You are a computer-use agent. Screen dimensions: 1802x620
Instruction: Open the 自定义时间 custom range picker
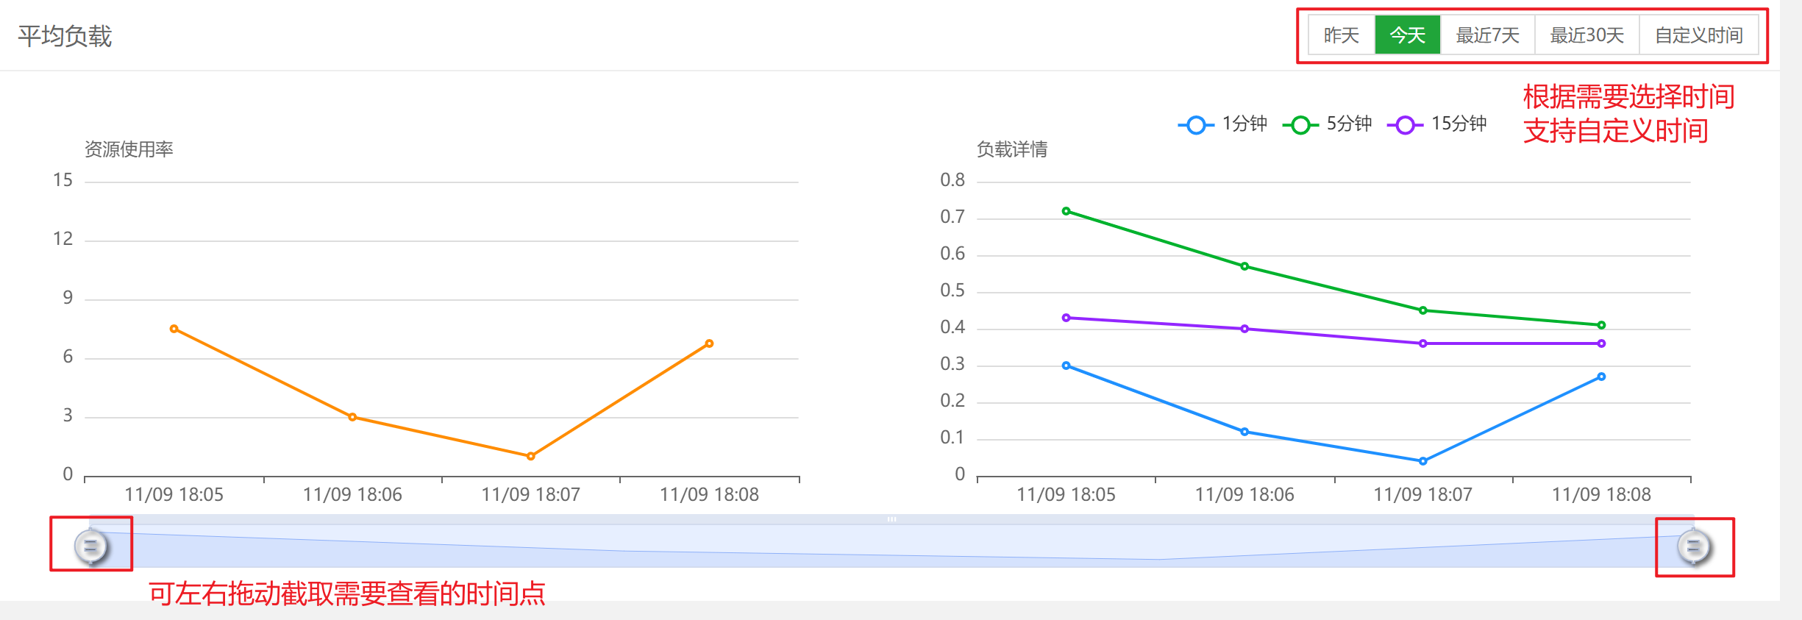point(1698,35)
